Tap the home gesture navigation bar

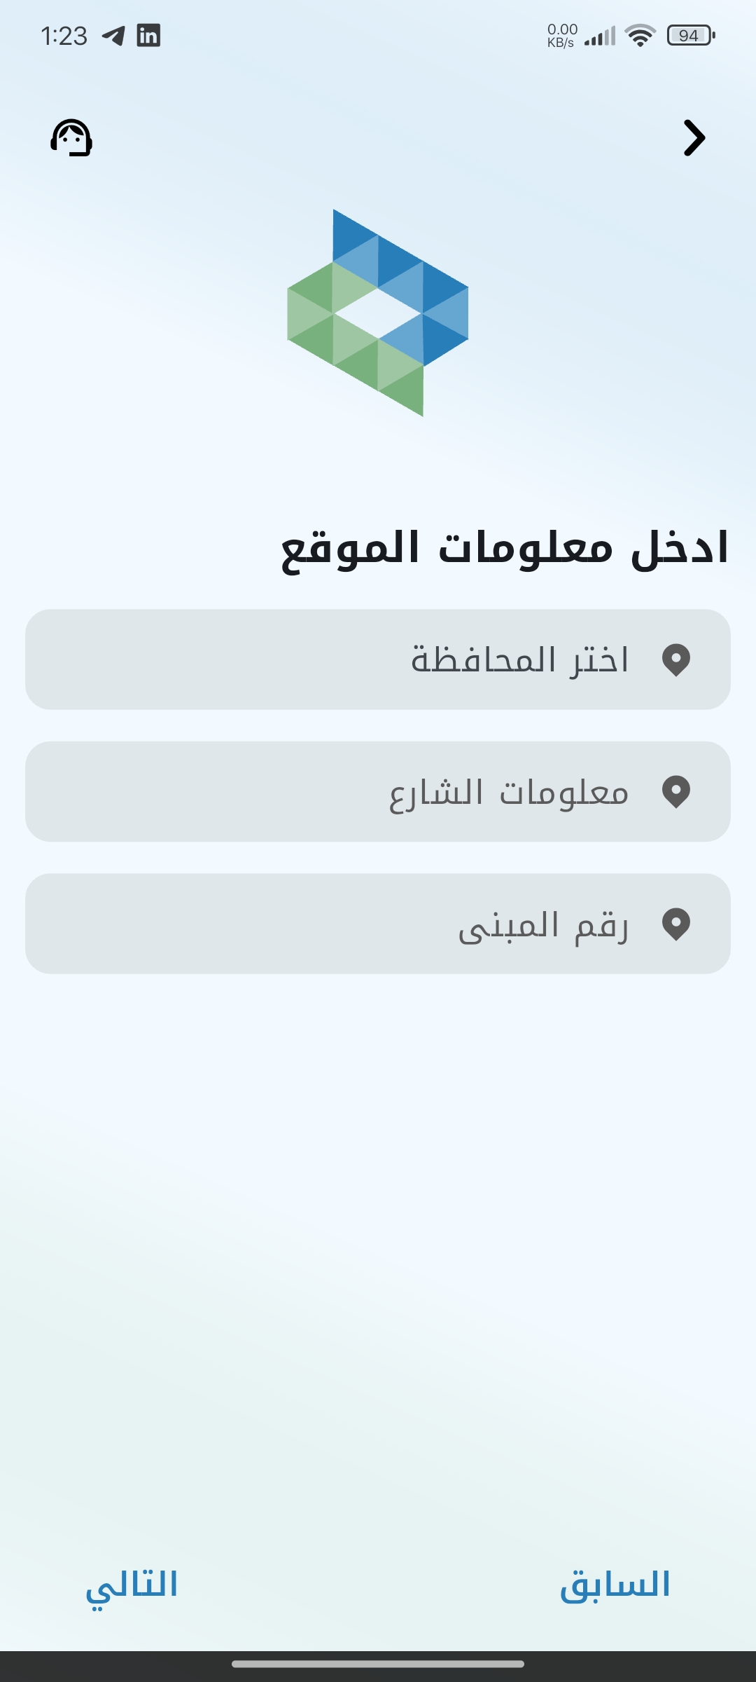point(378,1664)
